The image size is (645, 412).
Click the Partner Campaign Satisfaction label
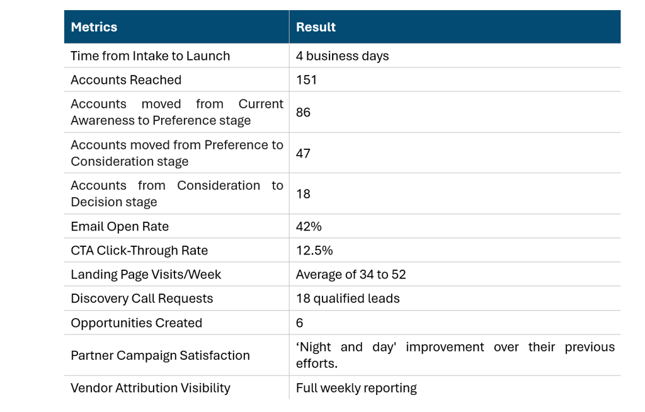[x=161, y=355]
